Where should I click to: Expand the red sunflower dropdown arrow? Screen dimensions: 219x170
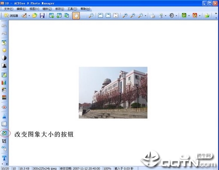(x=200, y=15)
